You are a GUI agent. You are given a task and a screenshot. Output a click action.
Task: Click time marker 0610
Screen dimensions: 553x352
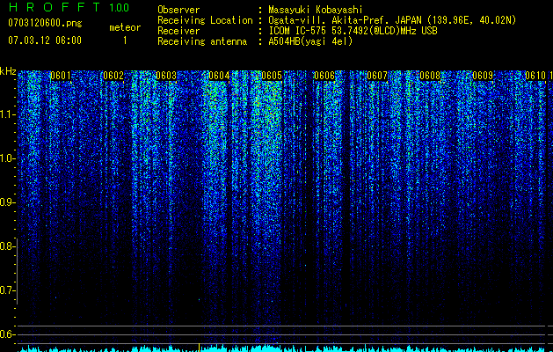(535, 76)
